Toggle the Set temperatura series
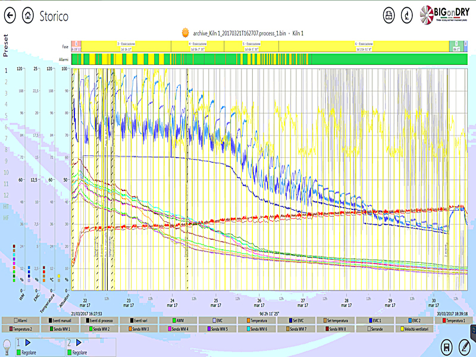 [x=336, y=320]
